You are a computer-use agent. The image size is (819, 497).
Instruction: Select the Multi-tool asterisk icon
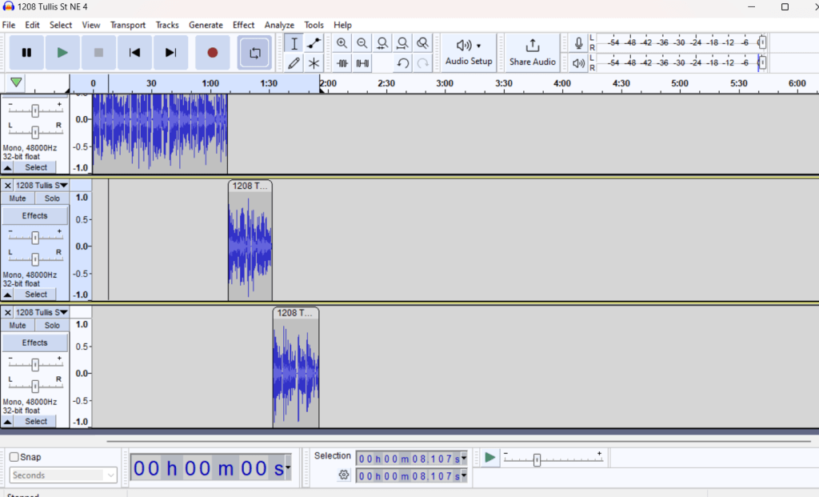pos(314,63)
